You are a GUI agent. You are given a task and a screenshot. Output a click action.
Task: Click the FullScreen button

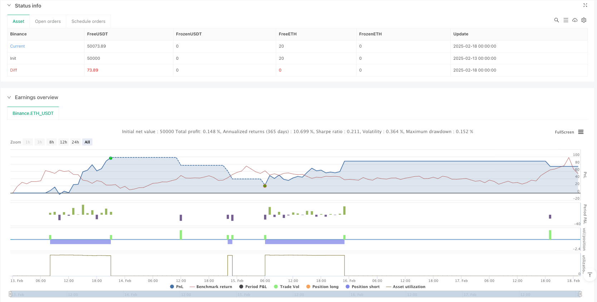click(564, 132)
